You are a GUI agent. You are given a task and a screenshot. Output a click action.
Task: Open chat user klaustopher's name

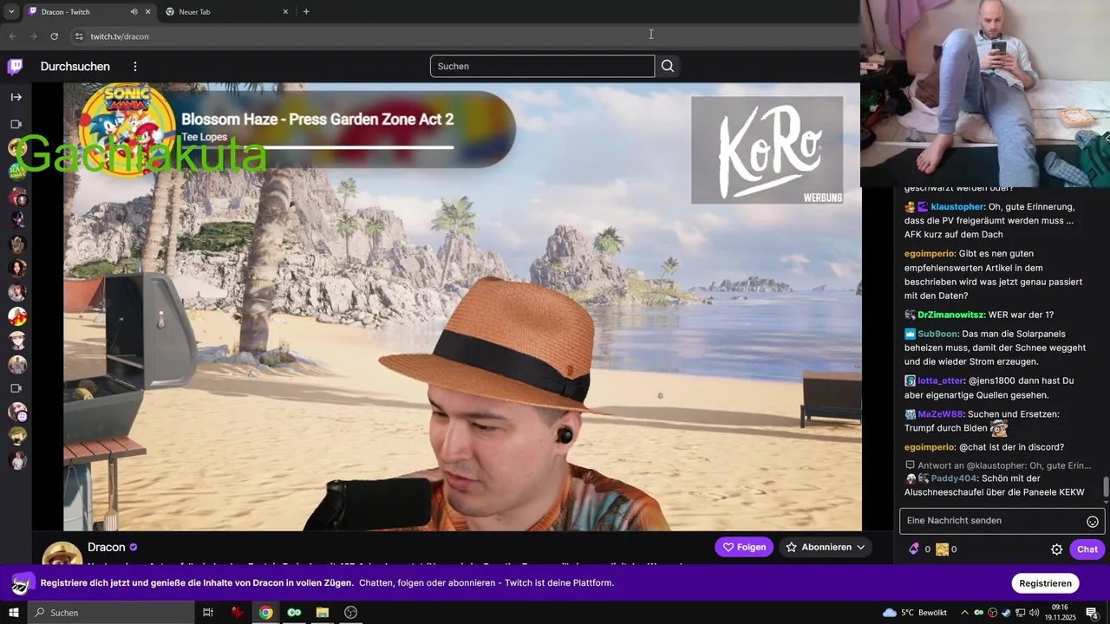click(957, 207)
